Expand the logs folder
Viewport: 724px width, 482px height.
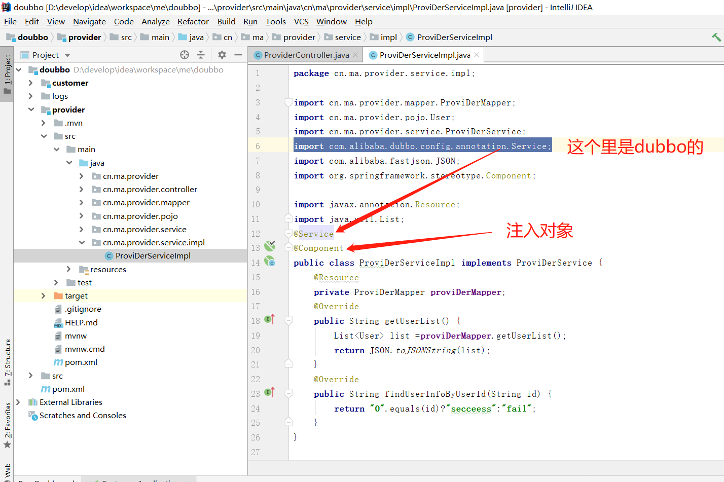pos(31,96)
